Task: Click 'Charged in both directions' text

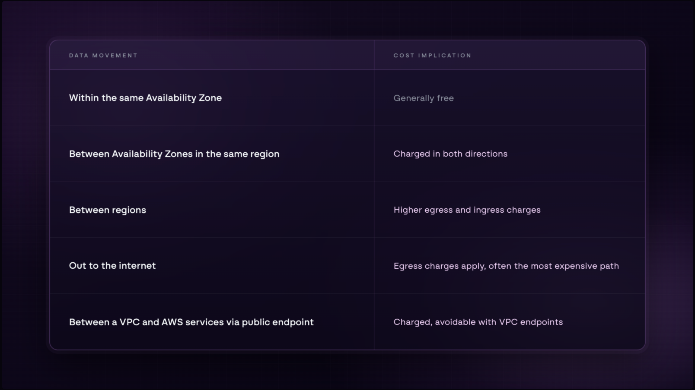Action: [x=450, y=154]
